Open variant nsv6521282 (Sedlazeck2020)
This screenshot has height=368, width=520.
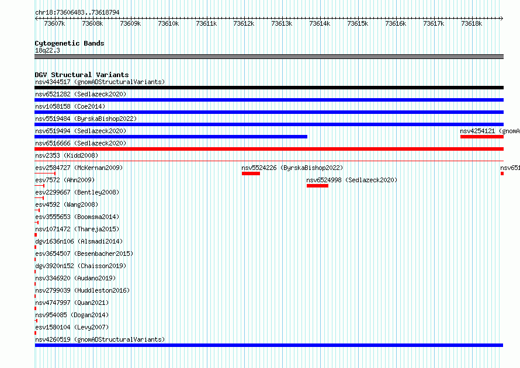click(x=81, y=94)
